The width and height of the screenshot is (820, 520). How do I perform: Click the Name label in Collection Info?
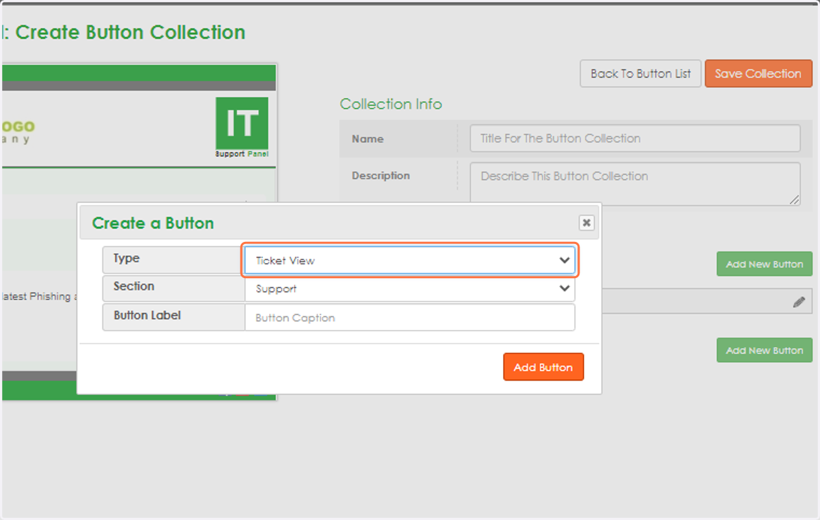[x=368, y=139]
